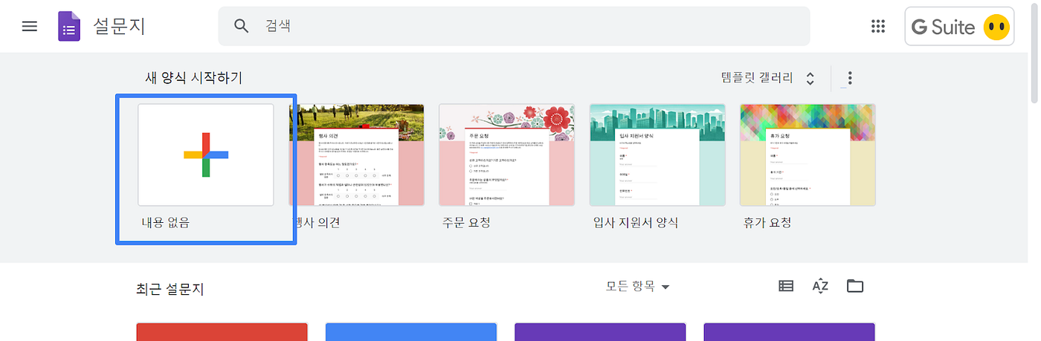1041x341 pixels.
Task: Click the 입사 지원서 양식 label
Action: point(636,222)
